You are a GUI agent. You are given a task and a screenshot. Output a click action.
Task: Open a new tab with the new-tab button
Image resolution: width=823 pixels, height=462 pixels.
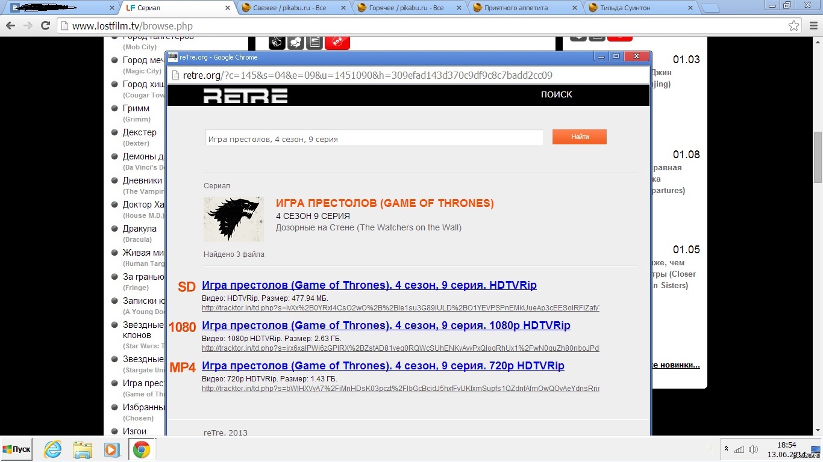(x=711, y=8)
